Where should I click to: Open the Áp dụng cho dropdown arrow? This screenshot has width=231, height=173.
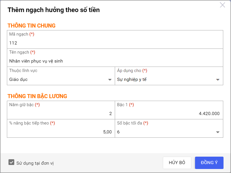click(x=218, y=80)
